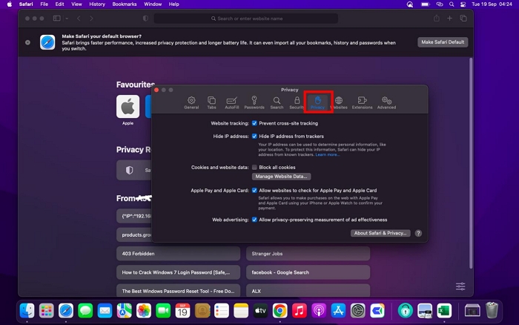Open Google Chrome from the Dock

(280, 311)
